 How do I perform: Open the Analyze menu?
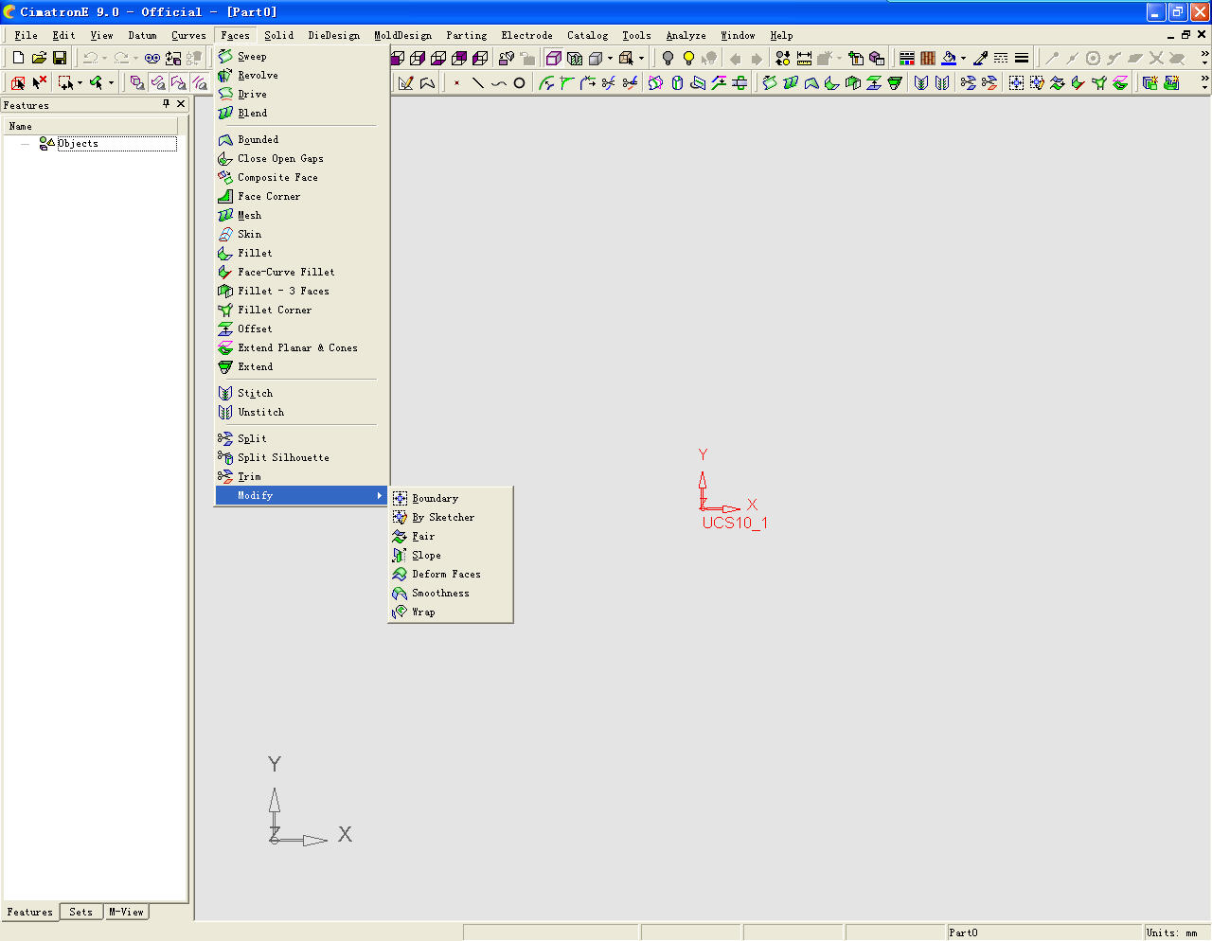[x=686, y=35]
